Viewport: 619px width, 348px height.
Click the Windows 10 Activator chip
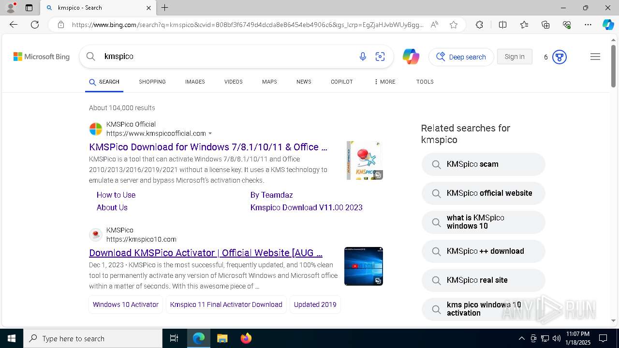pos(126,304)
